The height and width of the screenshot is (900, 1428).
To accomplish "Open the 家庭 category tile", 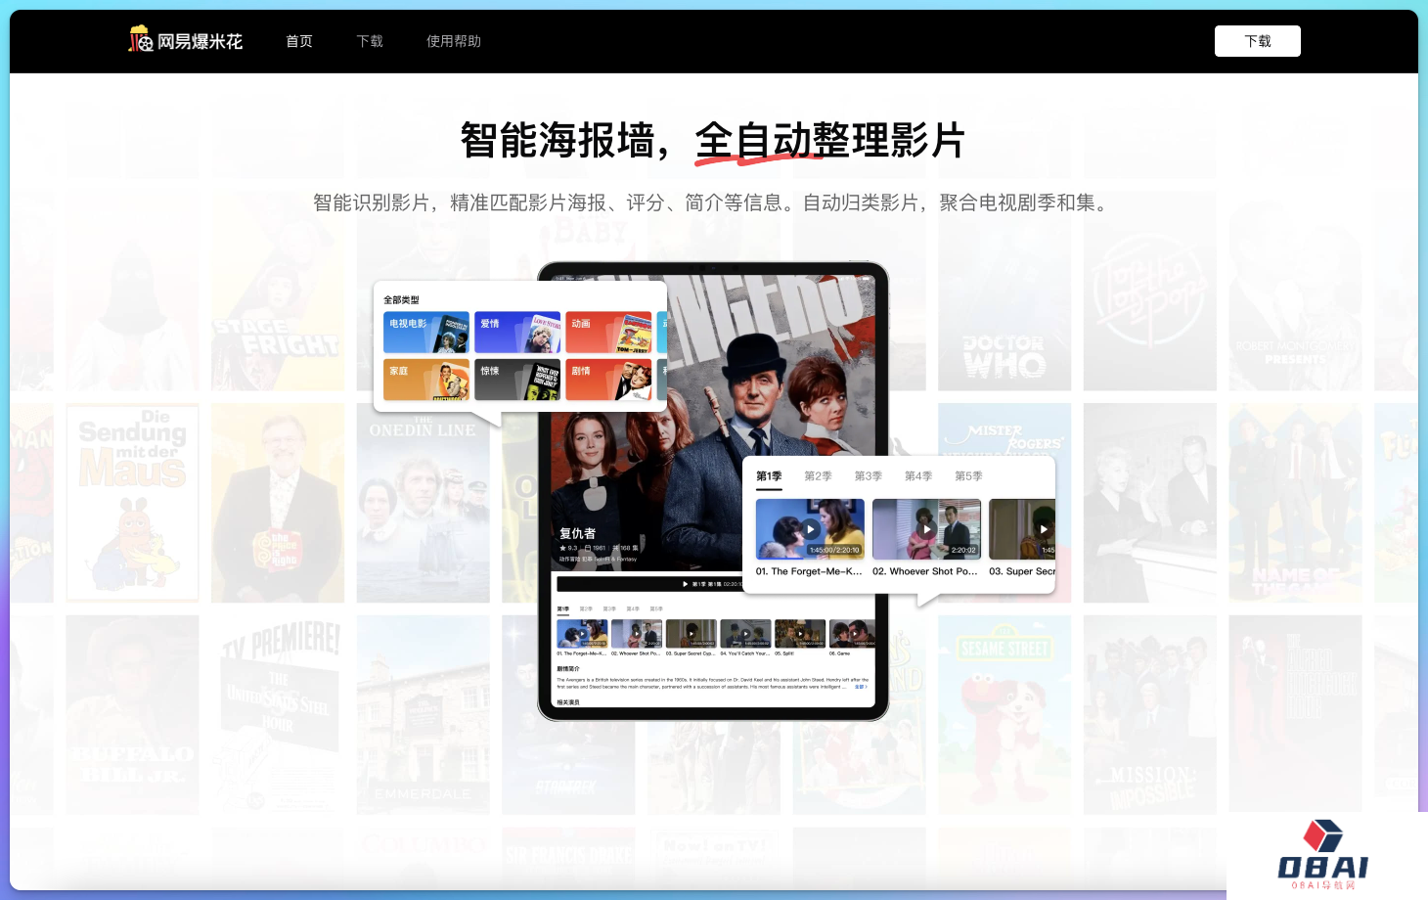I will click(425, 380).
